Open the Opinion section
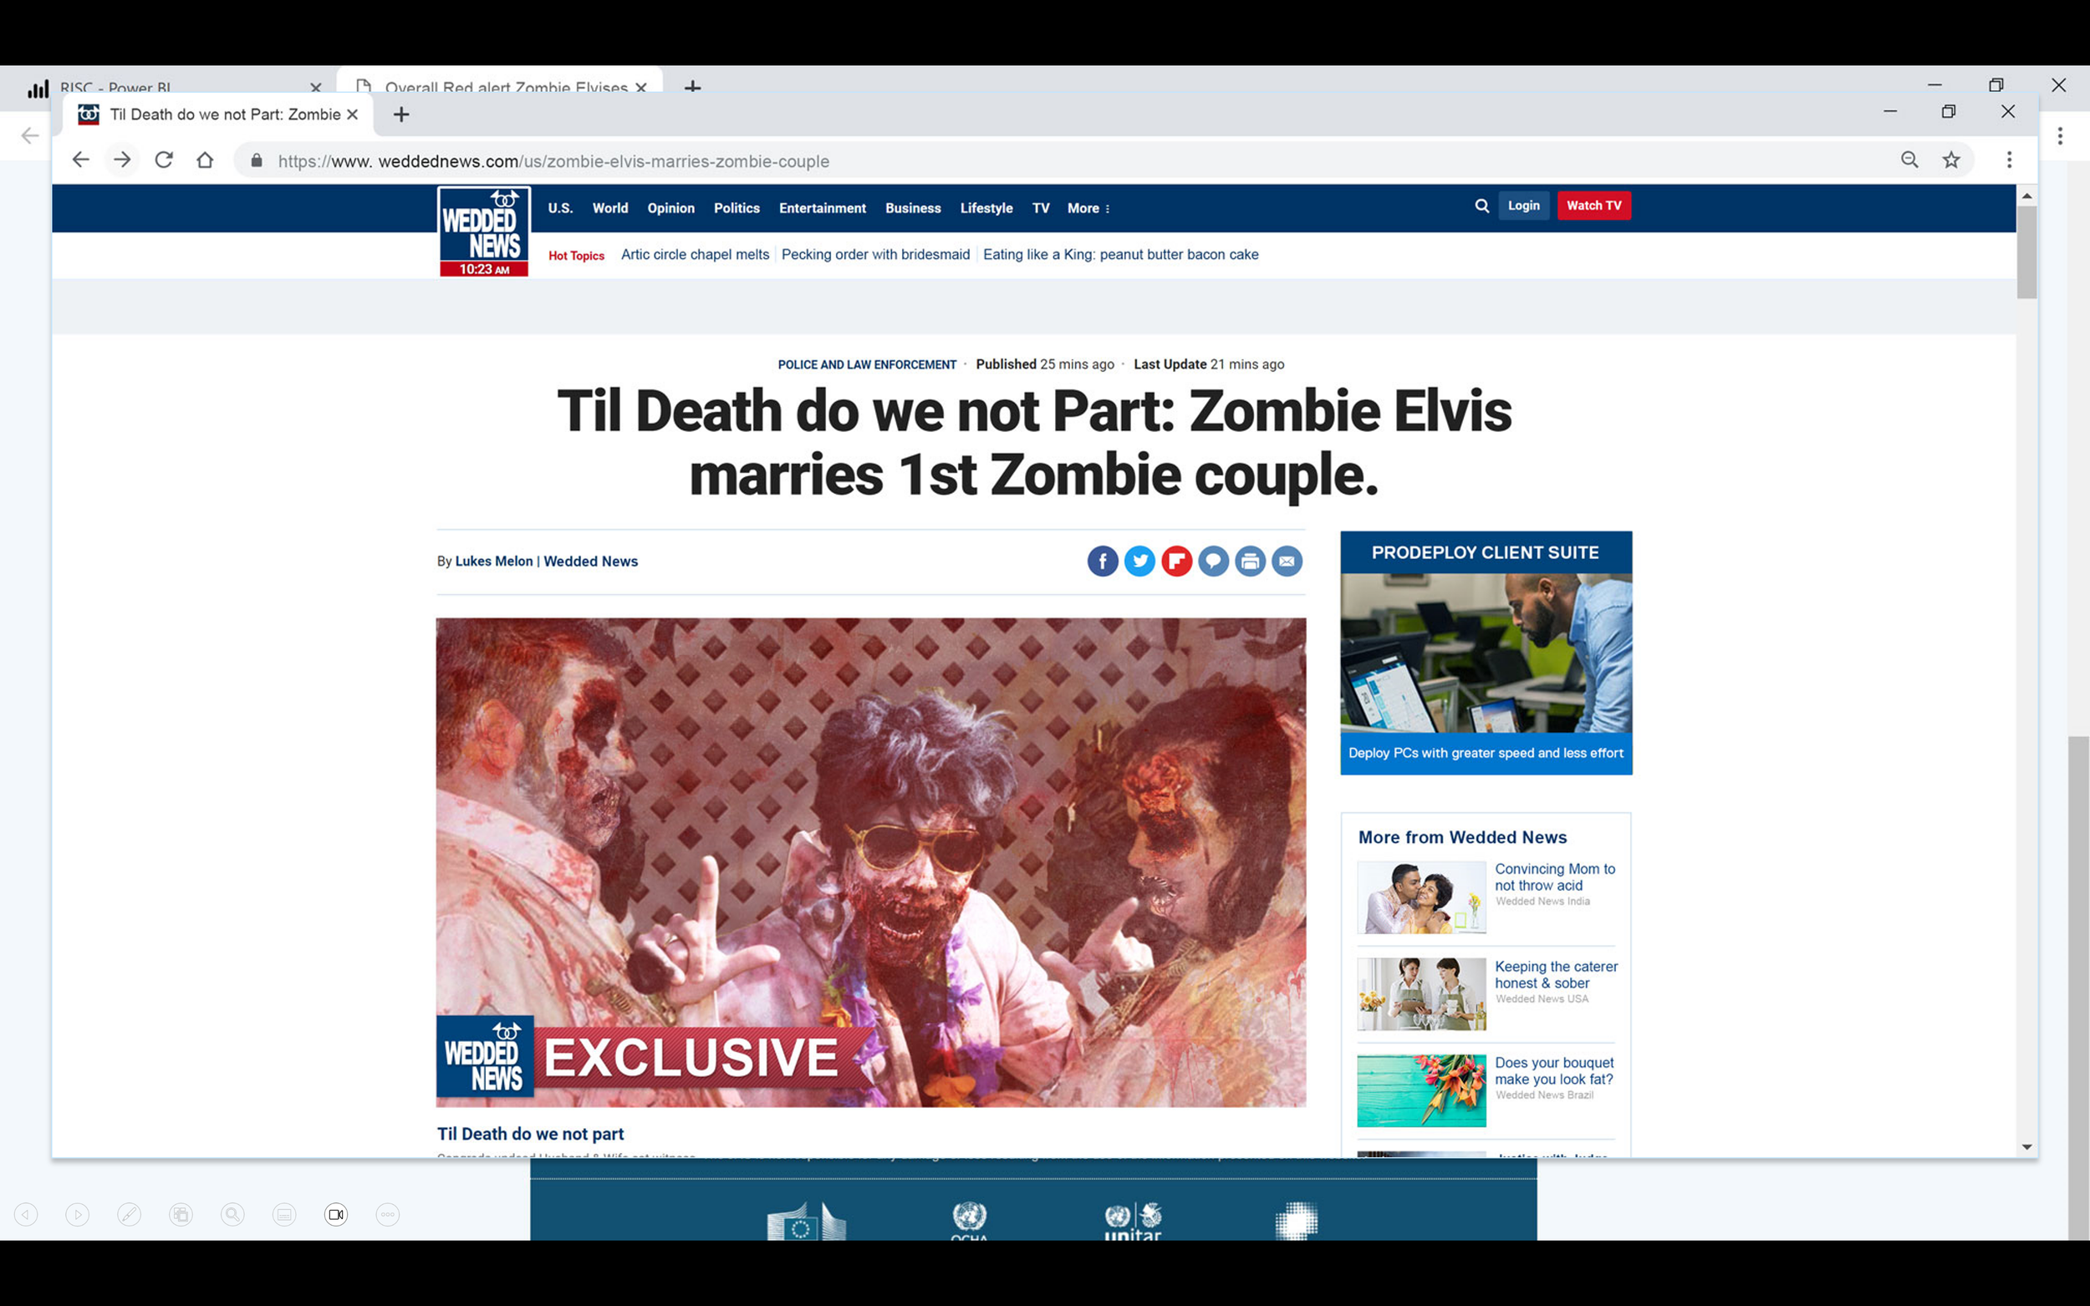The width and height of the screenshot is (2090, 1306). pos(670,208)
